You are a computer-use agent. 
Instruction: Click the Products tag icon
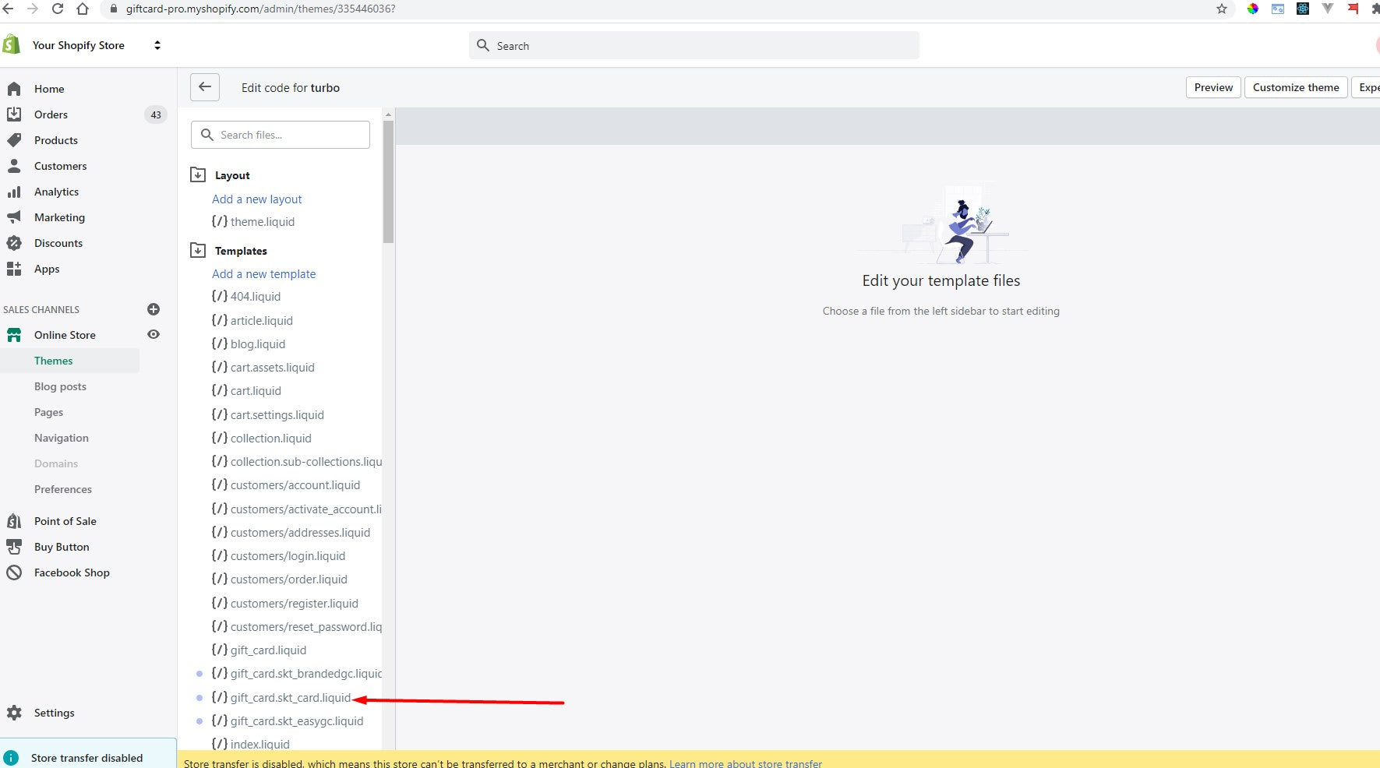(14, 140)
